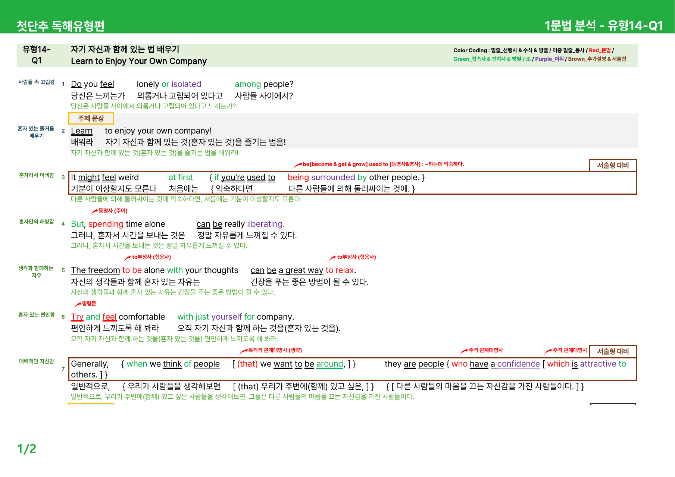Click the '주제 문장' yellow box

[91, 118]
